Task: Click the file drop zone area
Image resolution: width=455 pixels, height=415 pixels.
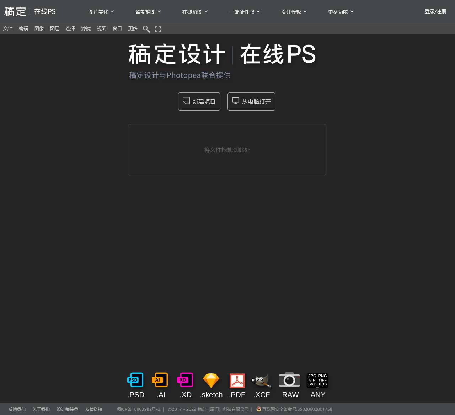Action: [227, 150]
